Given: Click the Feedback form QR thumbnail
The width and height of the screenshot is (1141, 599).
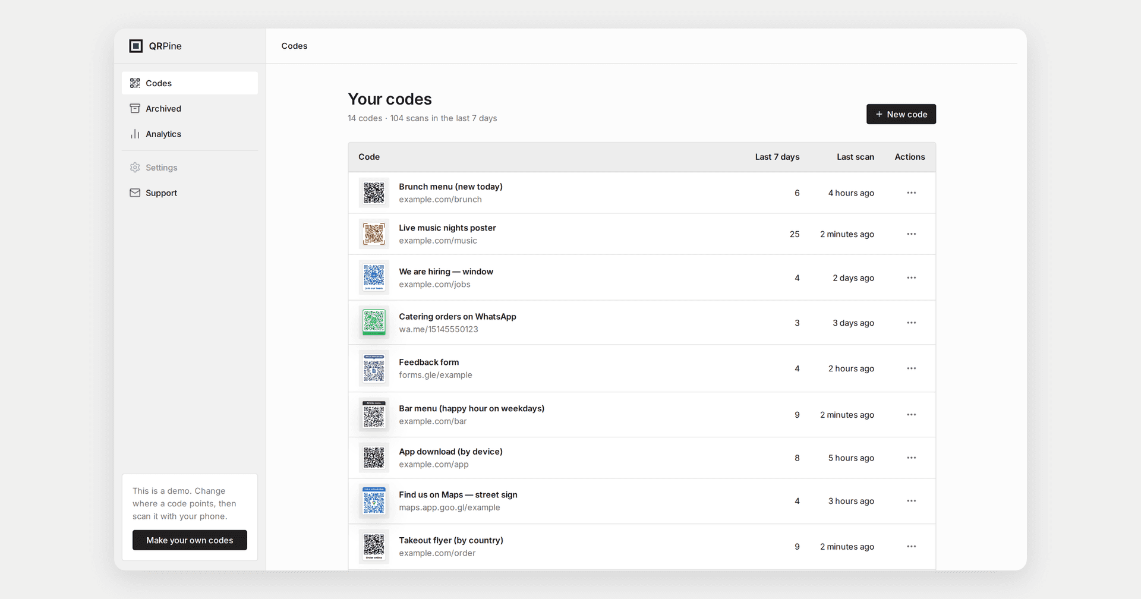Looking at the screenshot, I should 374,368.
